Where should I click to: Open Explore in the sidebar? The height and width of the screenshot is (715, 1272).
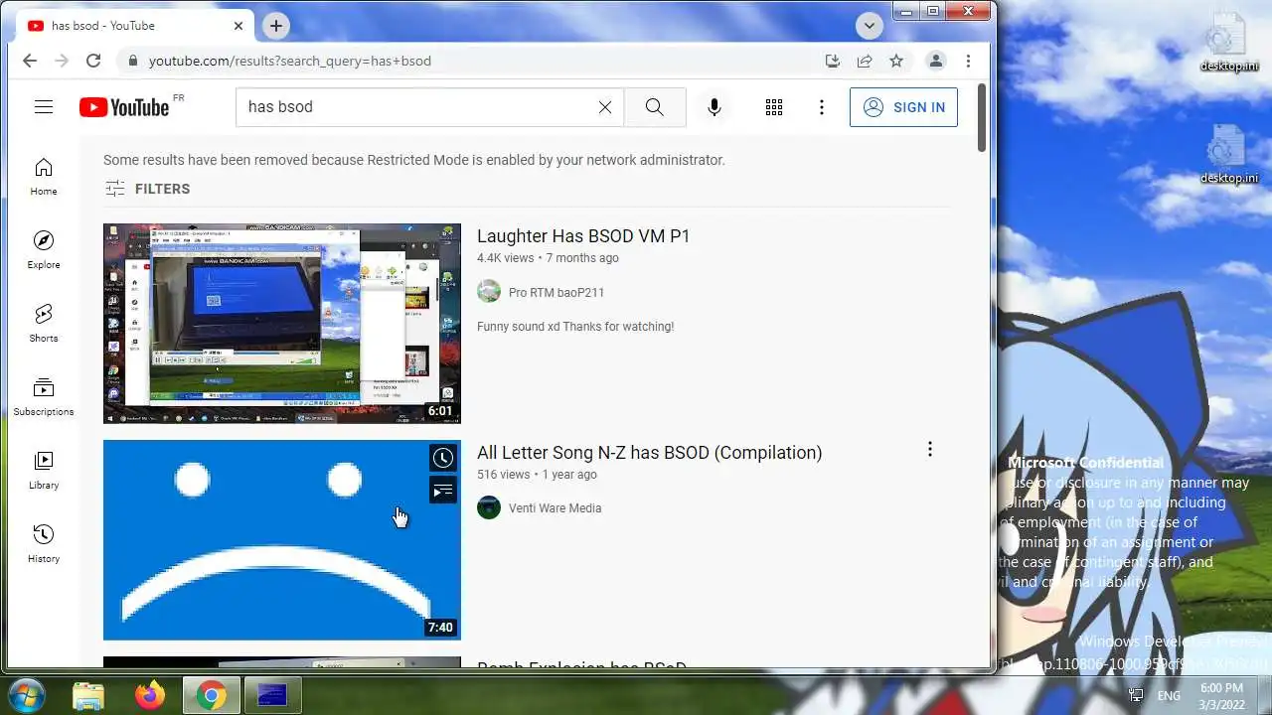click(x=44, y=250)
